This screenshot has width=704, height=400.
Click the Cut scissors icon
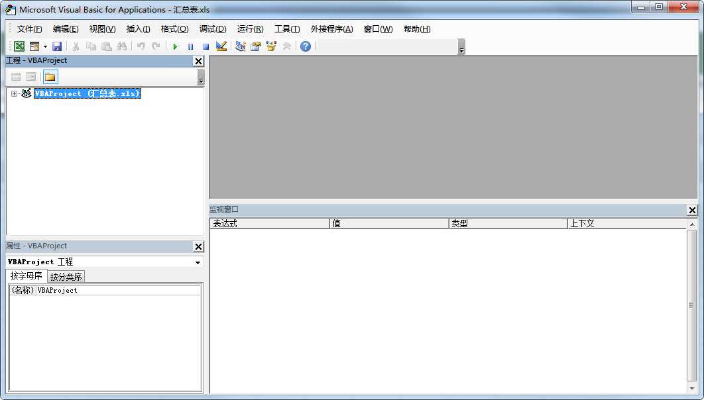(x=76, y=46)
